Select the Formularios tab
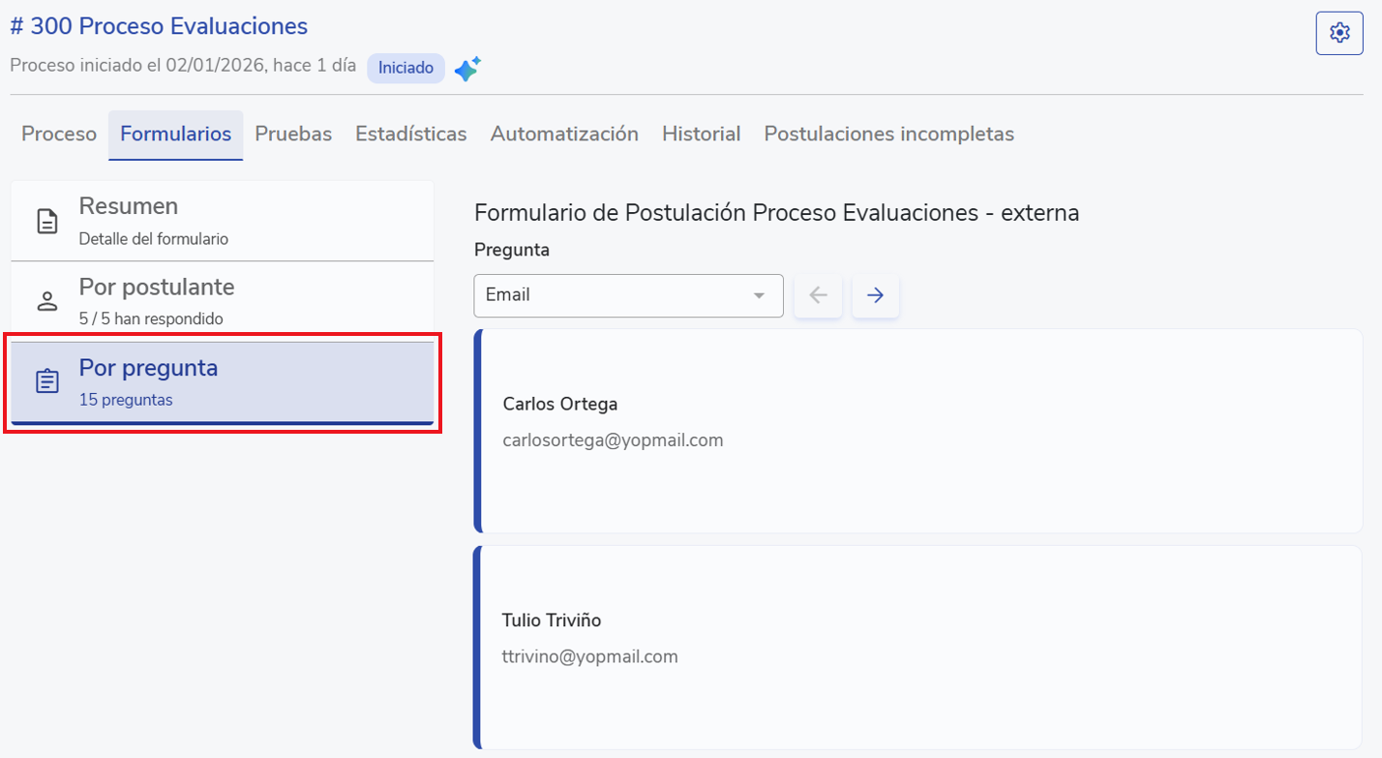The image size is (1382, 758). pyautogui.click(x=175, y=135)
